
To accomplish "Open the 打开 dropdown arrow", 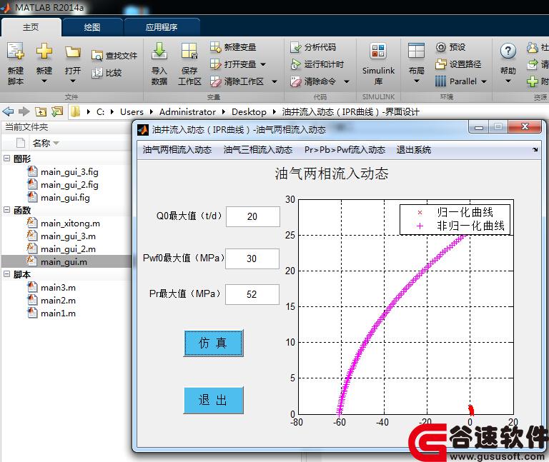I will tap(73, 81).
